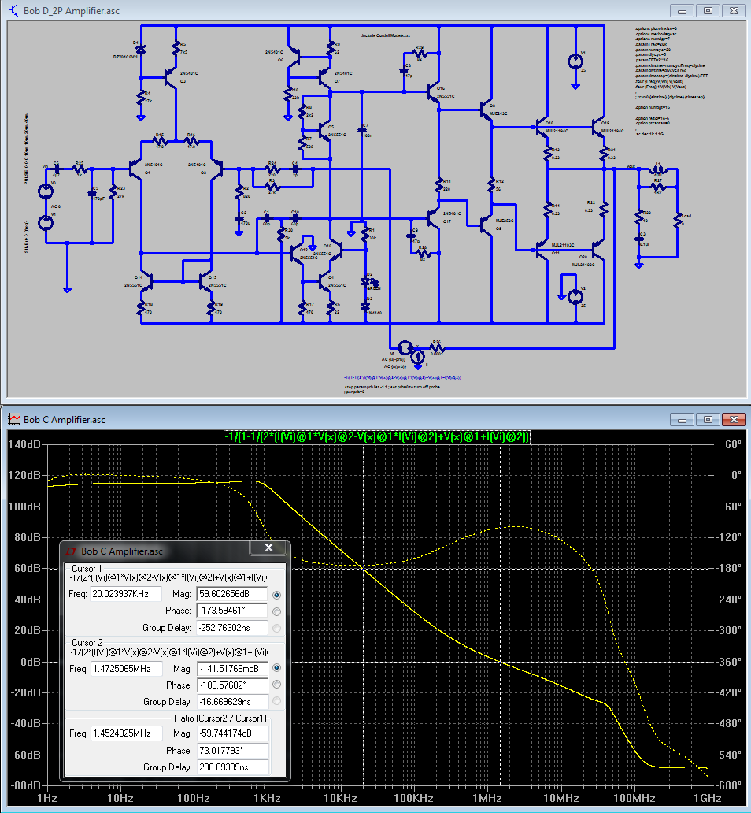Click the Ratio Freq field 1.4524825MHz
This screenshot has width=751, height=813.
[x=127, y=733]
